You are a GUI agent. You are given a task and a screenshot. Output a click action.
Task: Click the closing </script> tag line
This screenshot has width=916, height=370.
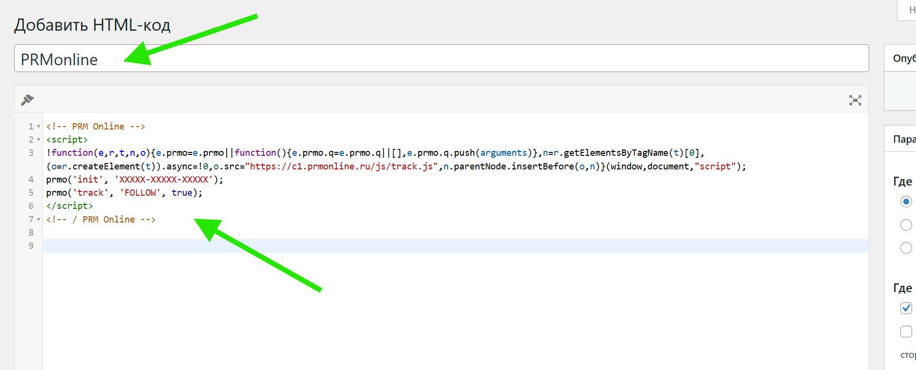tap(70, 206)
